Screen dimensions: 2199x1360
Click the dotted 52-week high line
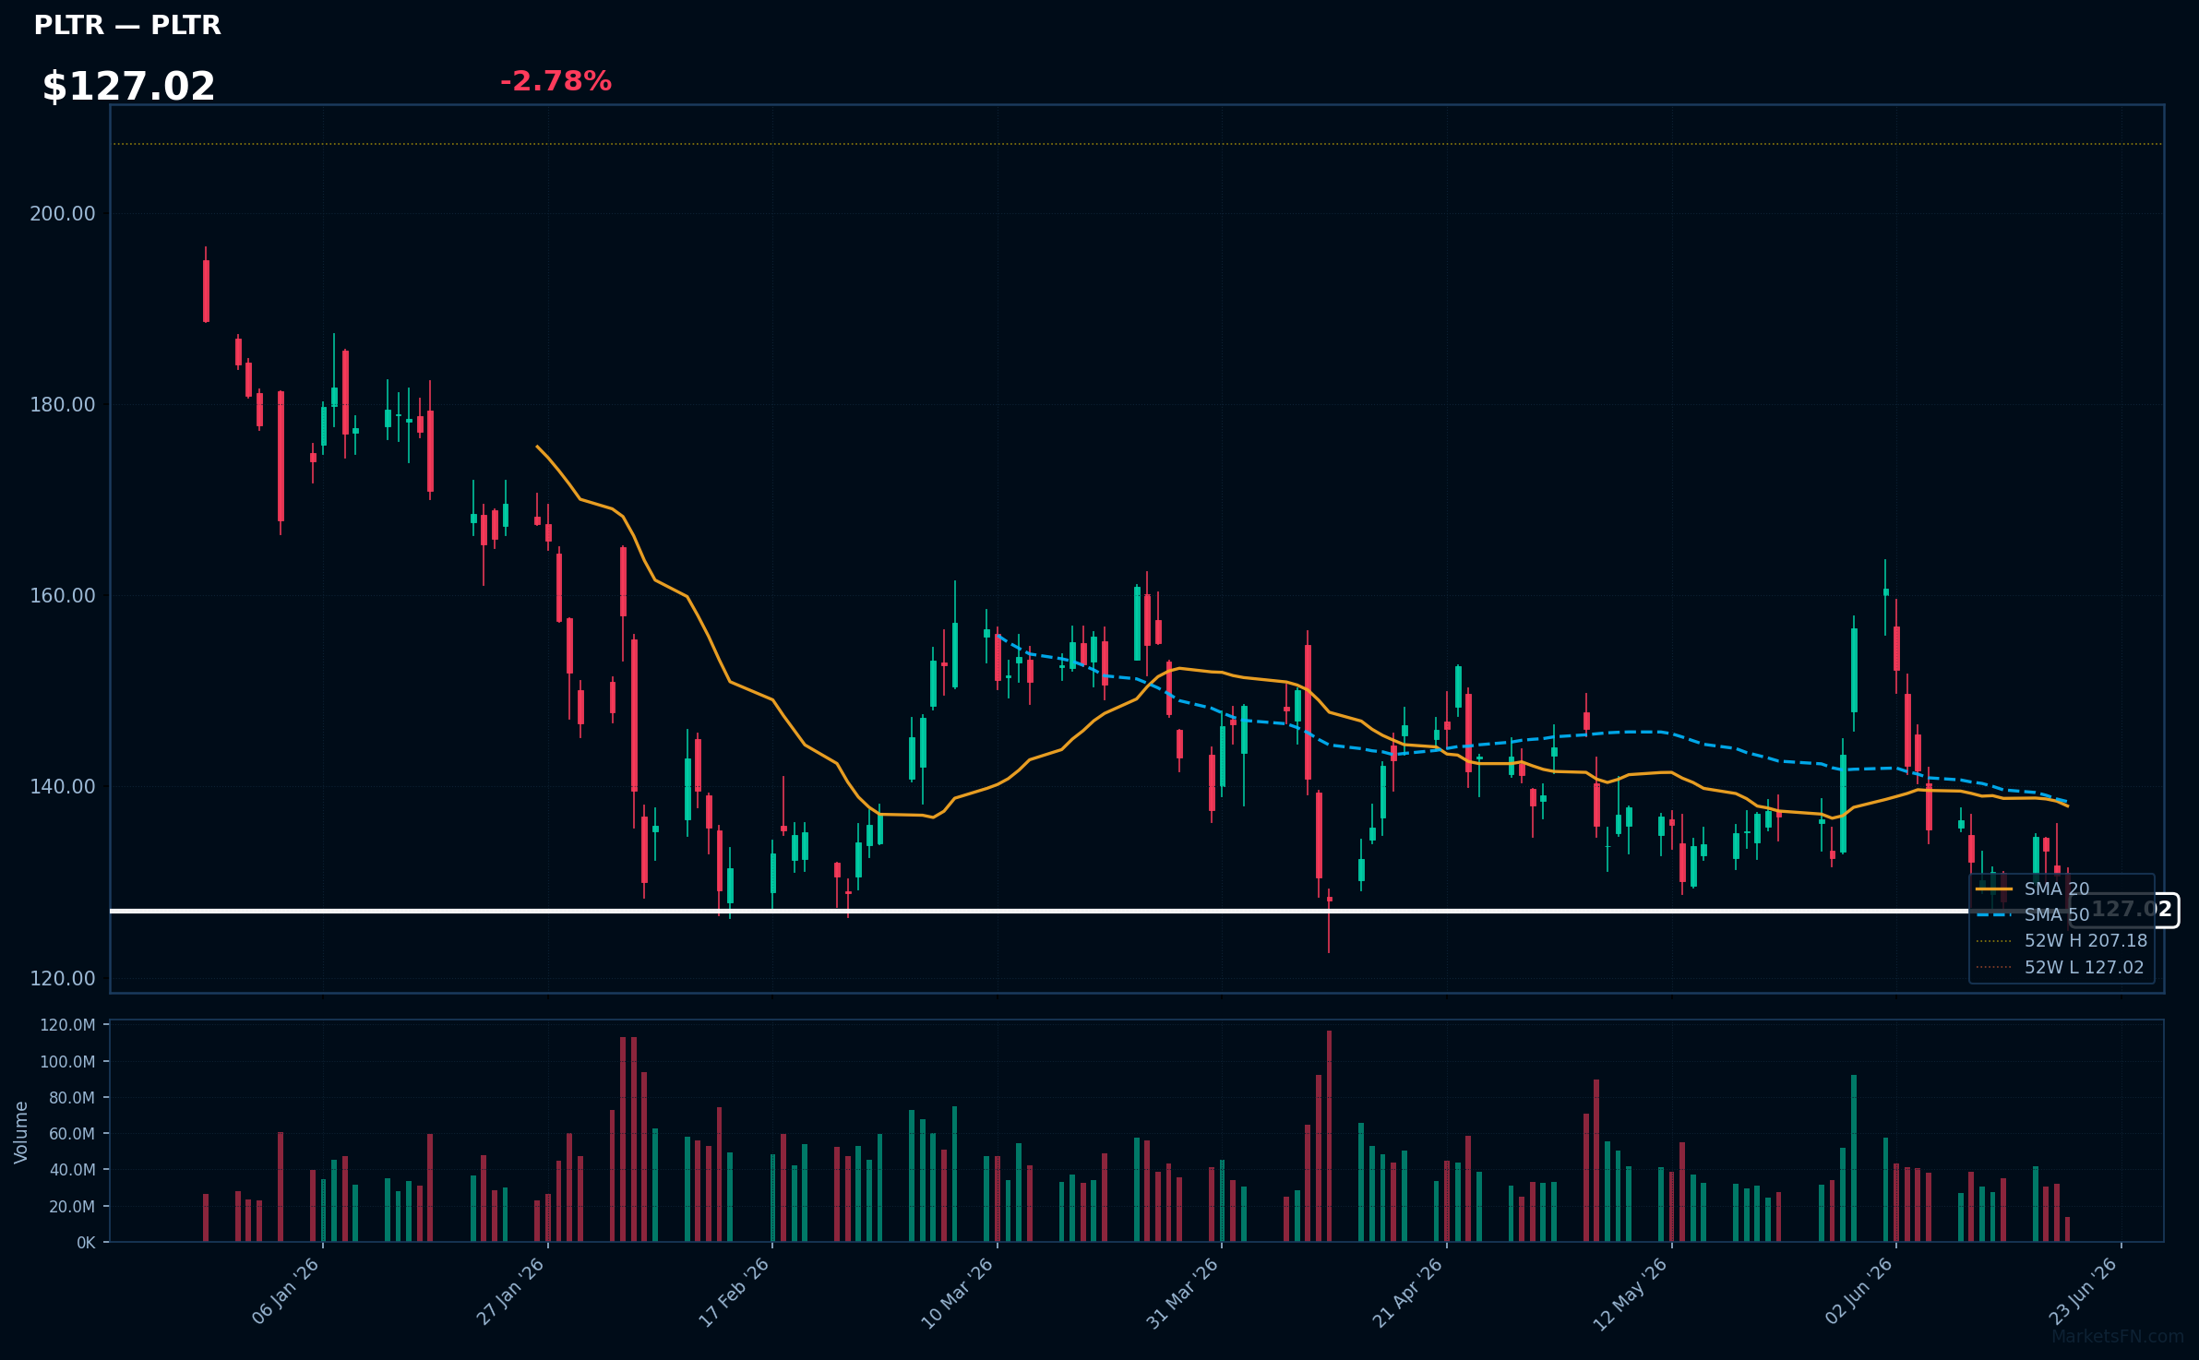[x=1137, y=144]
